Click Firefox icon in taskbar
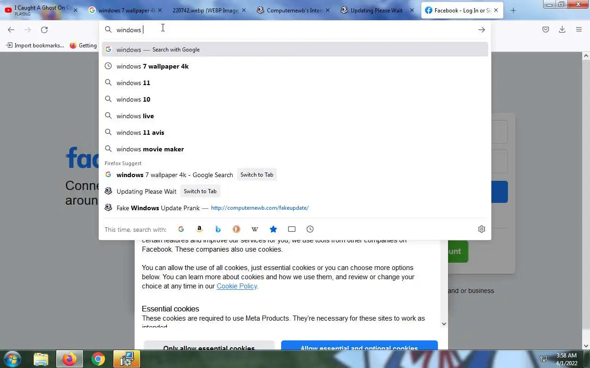The height and width of the screenshot is (368, 590). 70,359
